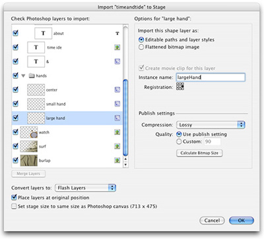Click the Instance name input field

pyautogui.click(x=211, y=77)
